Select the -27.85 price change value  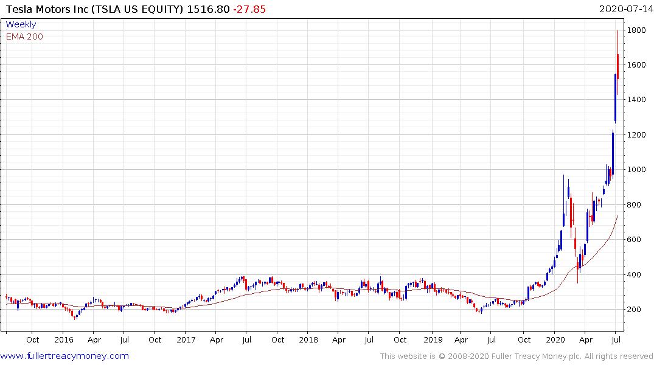coord(249,9)
